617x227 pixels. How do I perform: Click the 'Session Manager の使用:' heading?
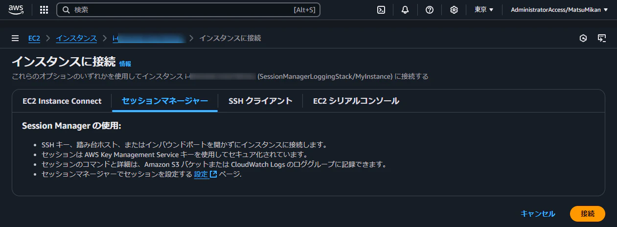pyautogui.click(x=71, y=126)
